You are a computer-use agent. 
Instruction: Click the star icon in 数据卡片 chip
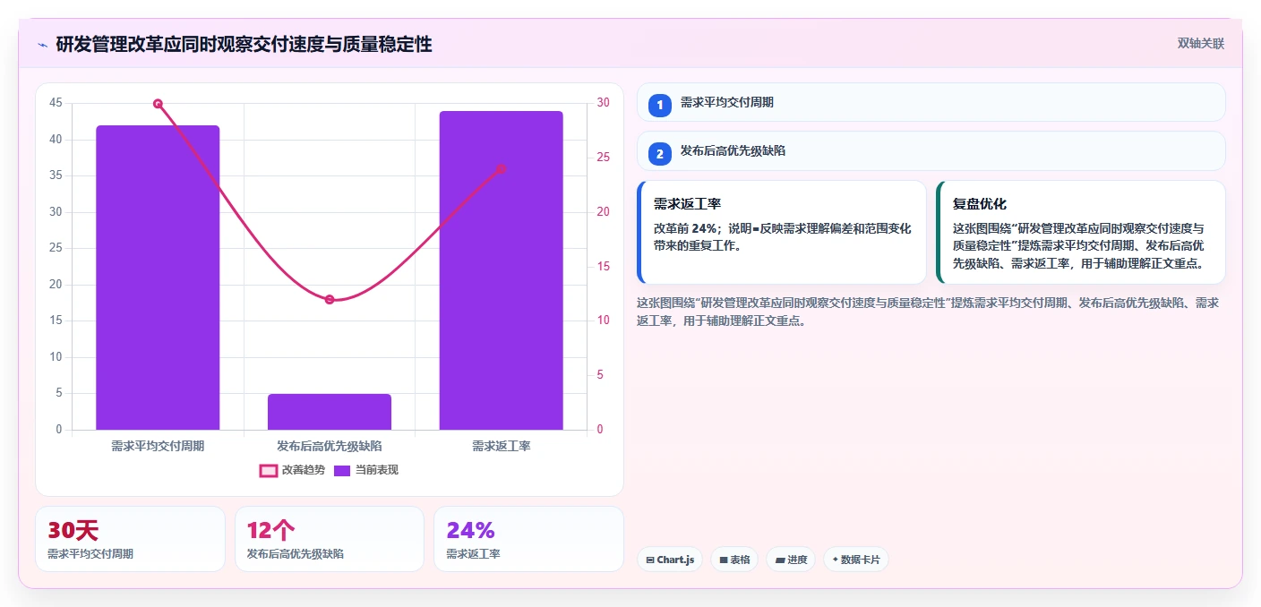[835, 560]
